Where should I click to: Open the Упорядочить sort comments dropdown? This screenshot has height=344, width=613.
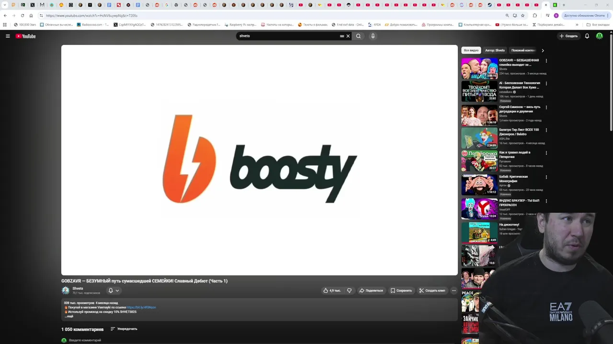click(124, 329)
